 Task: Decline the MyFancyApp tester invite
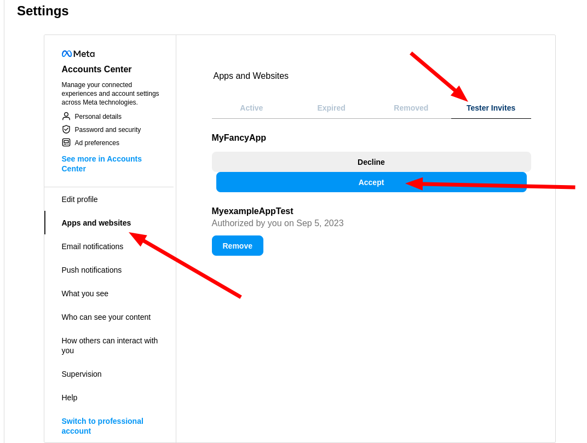(371, 162)
